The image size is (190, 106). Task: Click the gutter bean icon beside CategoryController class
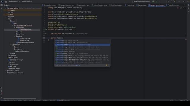click(x=46, y=29)
